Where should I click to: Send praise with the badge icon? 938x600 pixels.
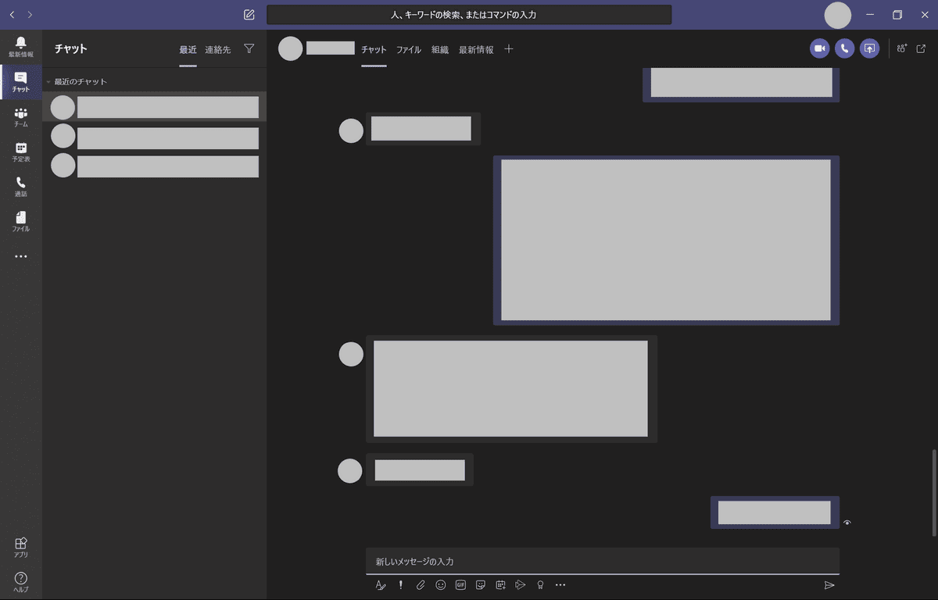[x=540, y=584]
